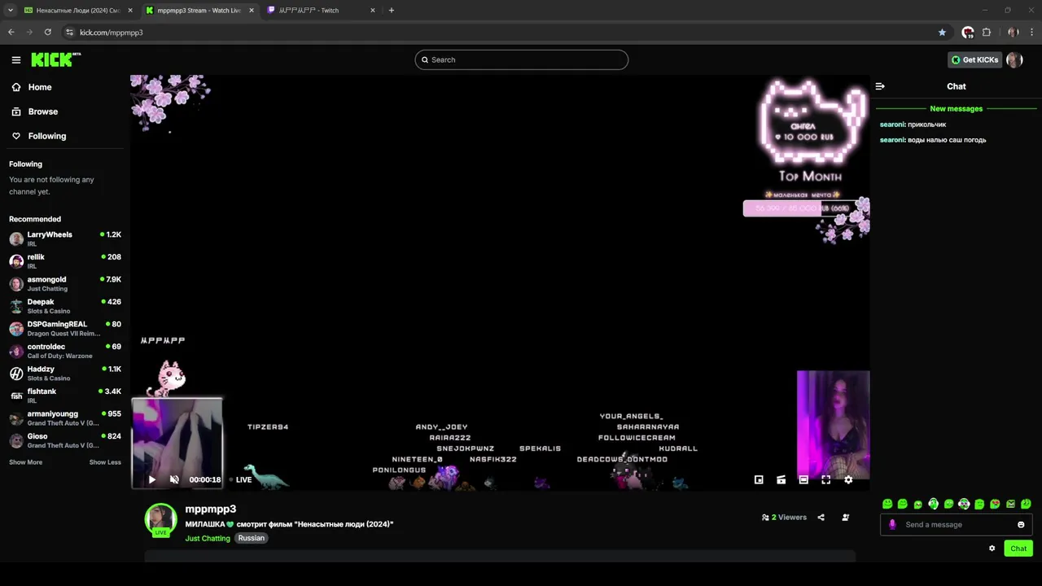The image size is (1042, 586).
Task: Open Haddzy recommended channel
Action: click(65, 373)
